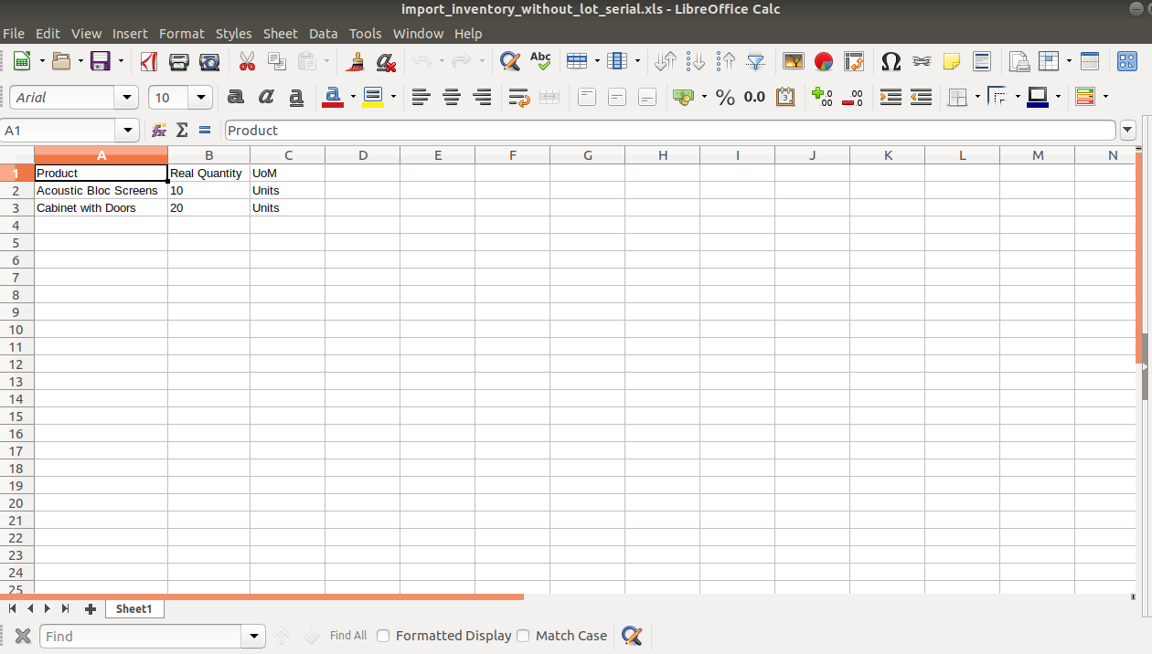Add a new sheet with plus button

[90, 608]
